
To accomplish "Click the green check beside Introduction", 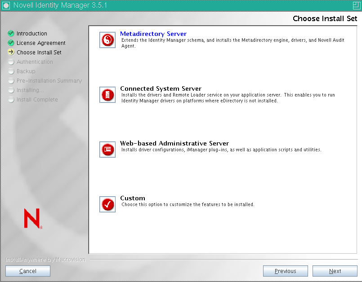I will tap(11, 33).
